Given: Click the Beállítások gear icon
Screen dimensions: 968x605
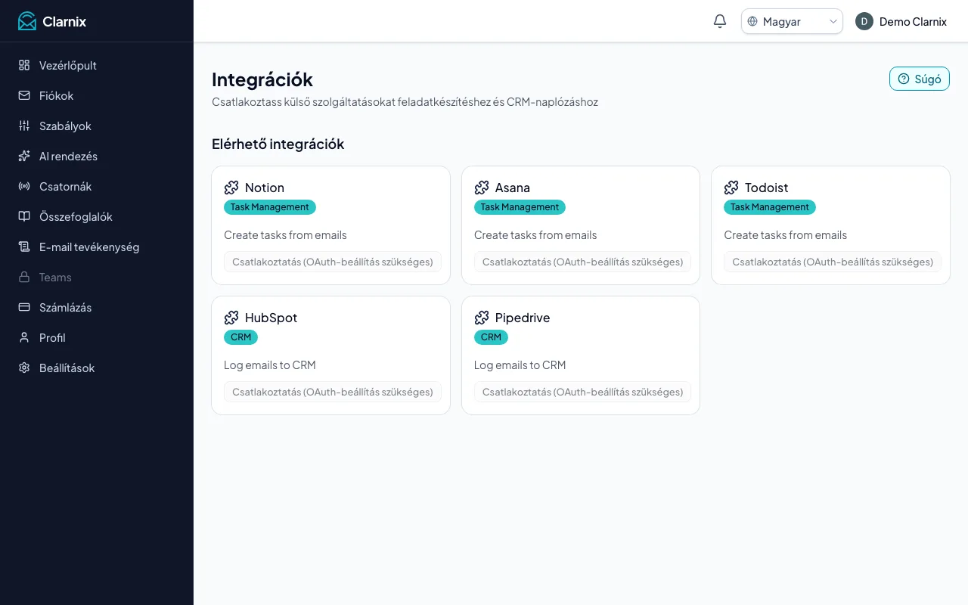Looking at the screenshot, I should tap(24, 368).
